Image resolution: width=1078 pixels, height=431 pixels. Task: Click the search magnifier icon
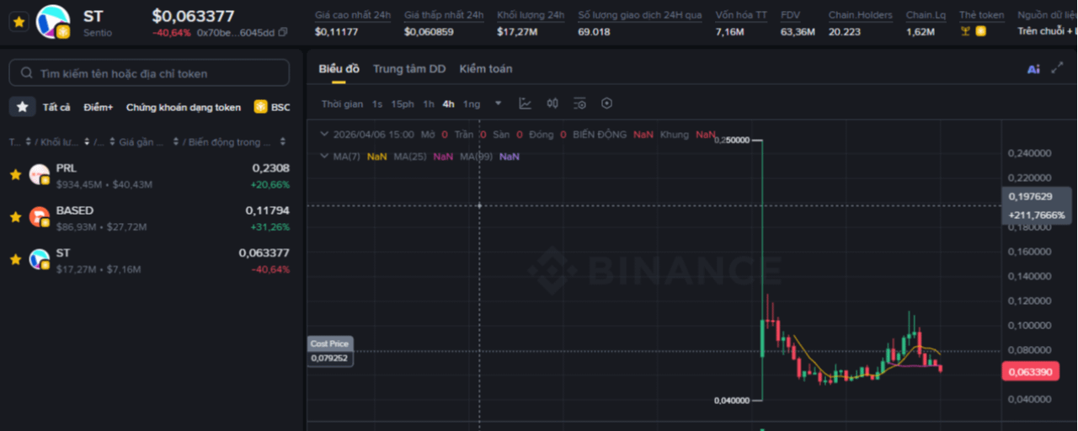point(27,73)
